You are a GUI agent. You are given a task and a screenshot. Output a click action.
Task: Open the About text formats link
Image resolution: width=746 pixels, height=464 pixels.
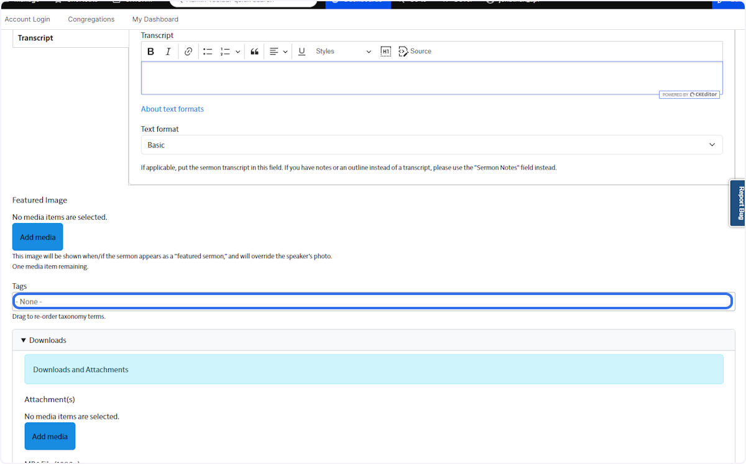pos(172,109)
